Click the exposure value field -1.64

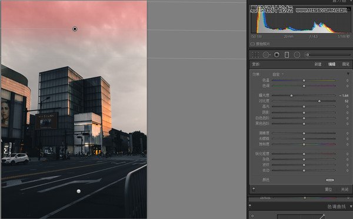(x=344, y=96)
